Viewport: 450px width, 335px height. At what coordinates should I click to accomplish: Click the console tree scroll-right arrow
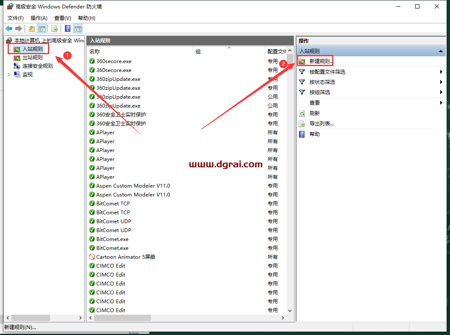tap(80, 318)
